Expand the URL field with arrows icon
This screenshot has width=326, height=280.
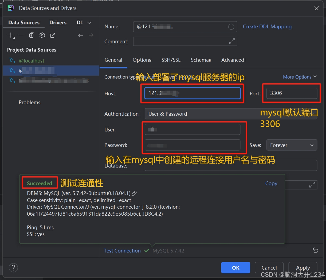click(x=312, y=185)
